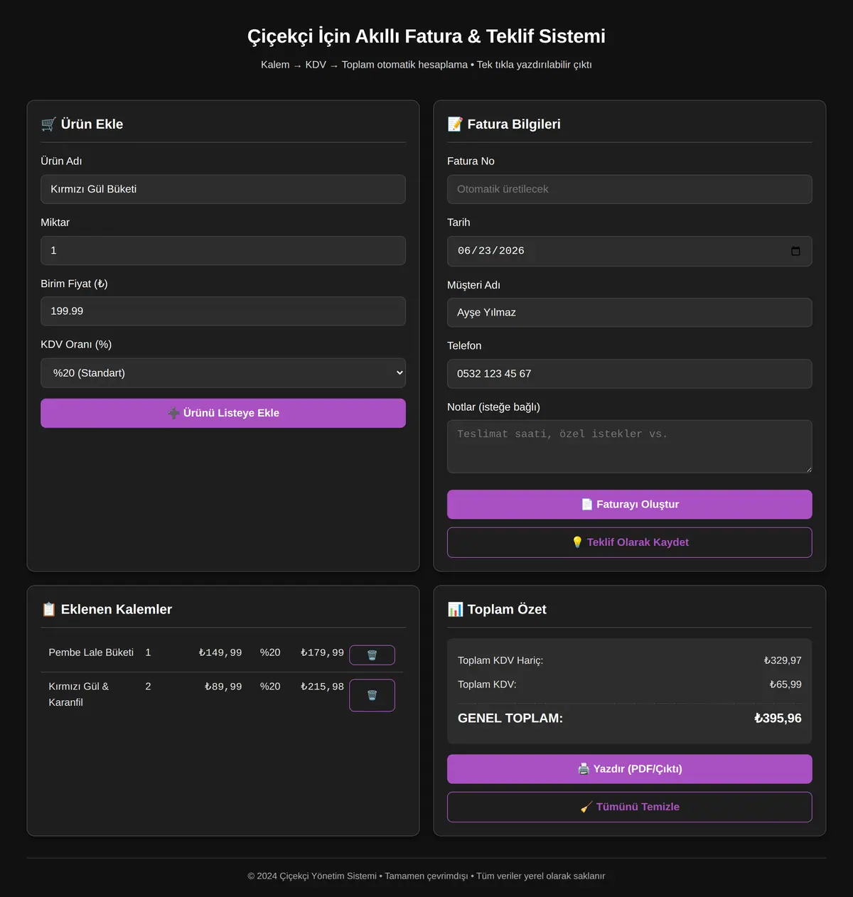This screenshot has width=853, height=897.
Task: Click the clipboard icon beside Eklenen Kalemler
Action: coord(48,609)
